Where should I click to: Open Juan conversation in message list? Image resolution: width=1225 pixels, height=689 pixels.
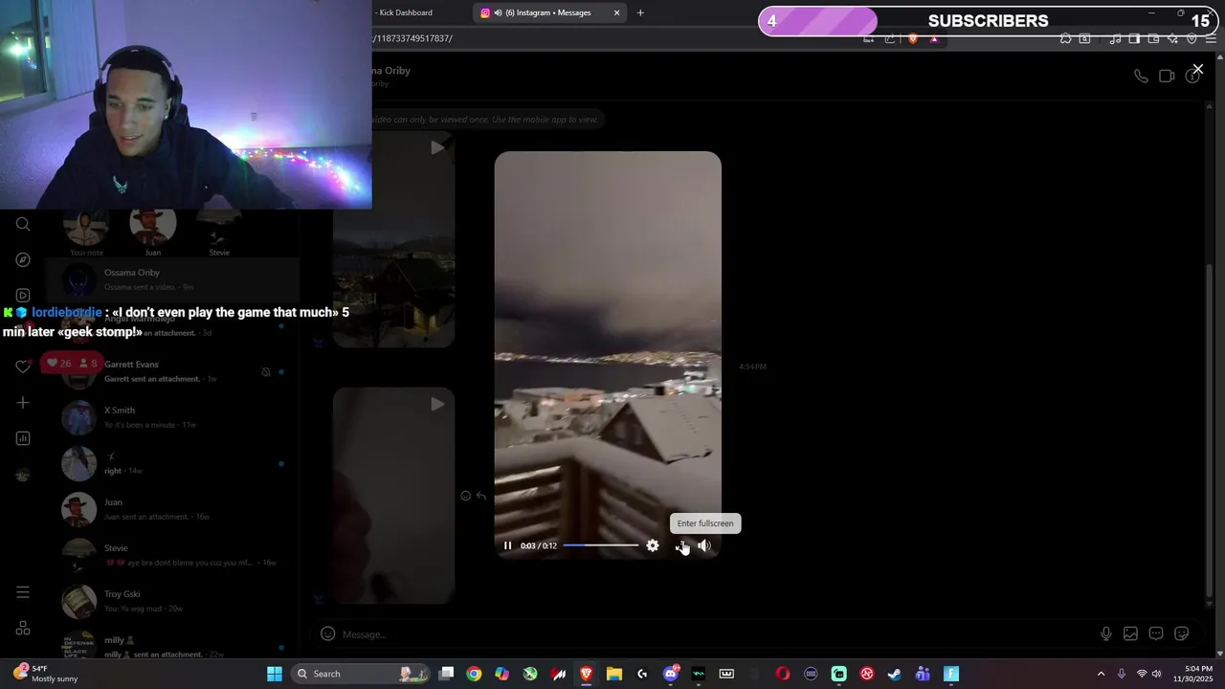pyautogui.click(x=172, y=509)
